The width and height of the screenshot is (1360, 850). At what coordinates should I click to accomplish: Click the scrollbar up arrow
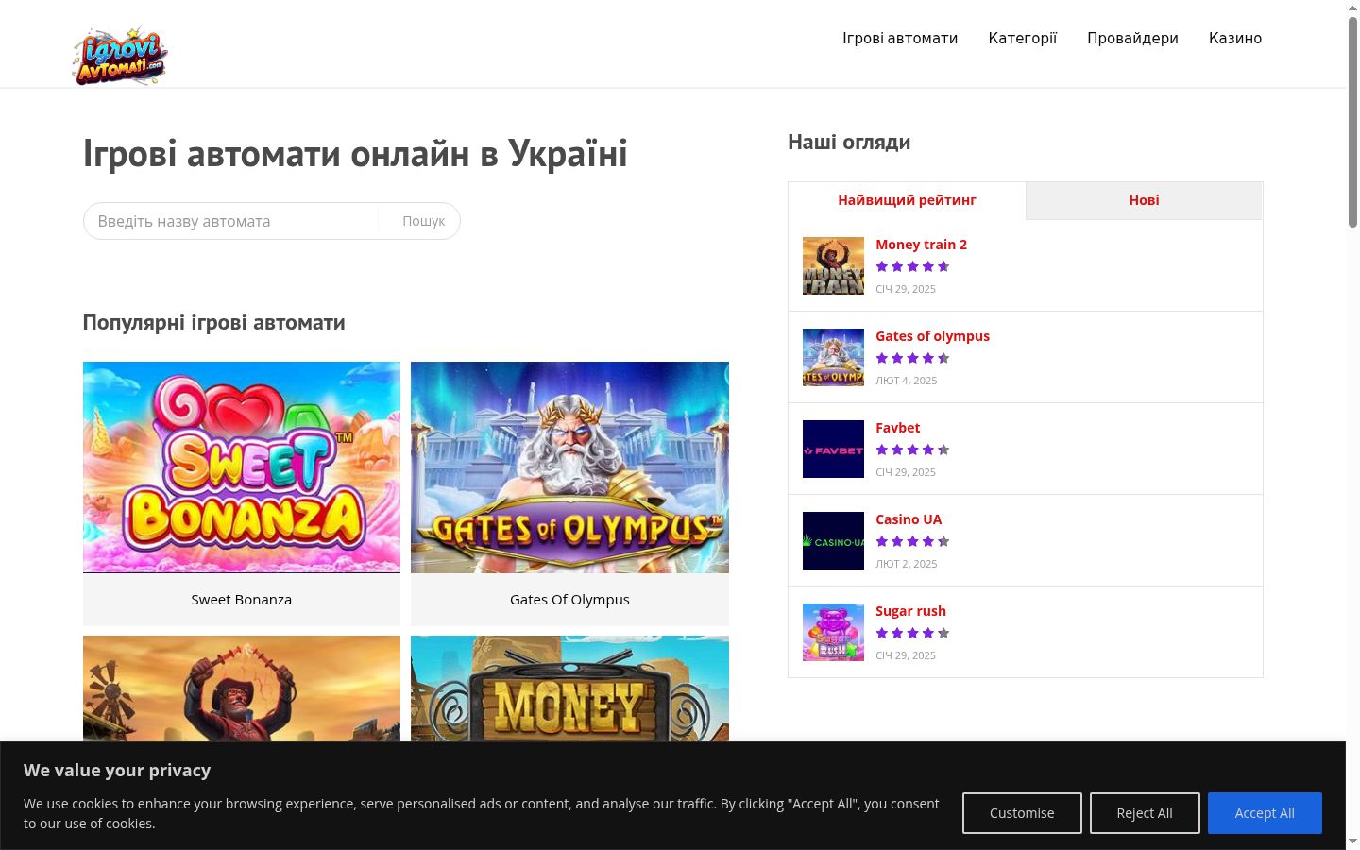pyautogui.click(x=1352, y=8)
